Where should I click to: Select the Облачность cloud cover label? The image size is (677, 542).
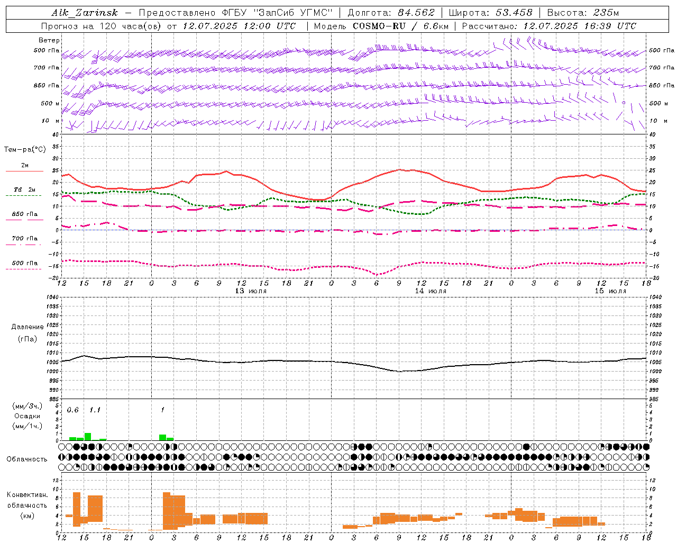27,459
